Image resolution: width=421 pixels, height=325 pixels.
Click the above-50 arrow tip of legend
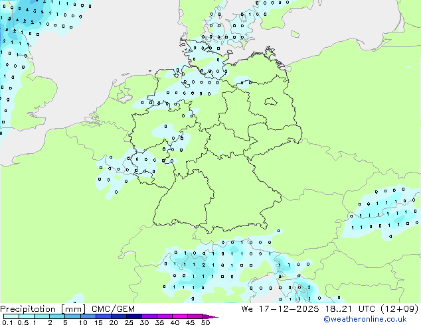coord(210,316)
